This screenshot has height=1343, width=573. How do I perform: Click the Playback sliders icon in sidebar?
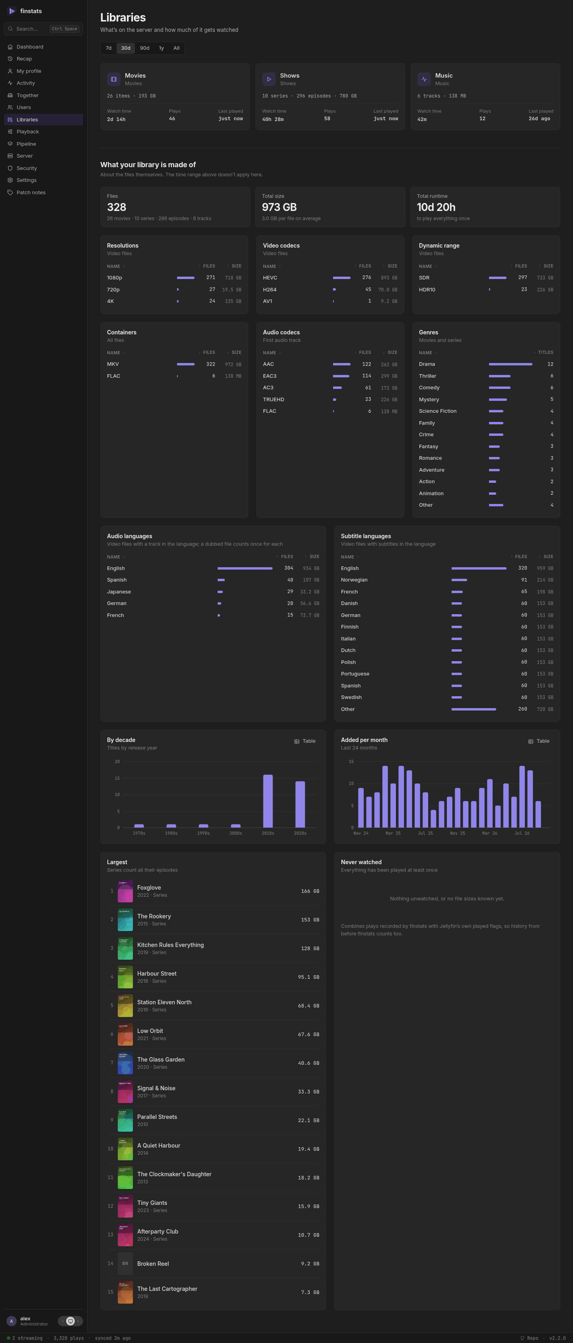pyautogui.click(x=10, y=131)
